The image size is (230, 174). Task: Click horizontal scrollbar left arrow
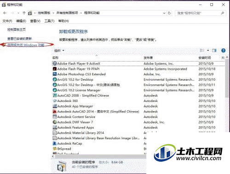point(53,157)
